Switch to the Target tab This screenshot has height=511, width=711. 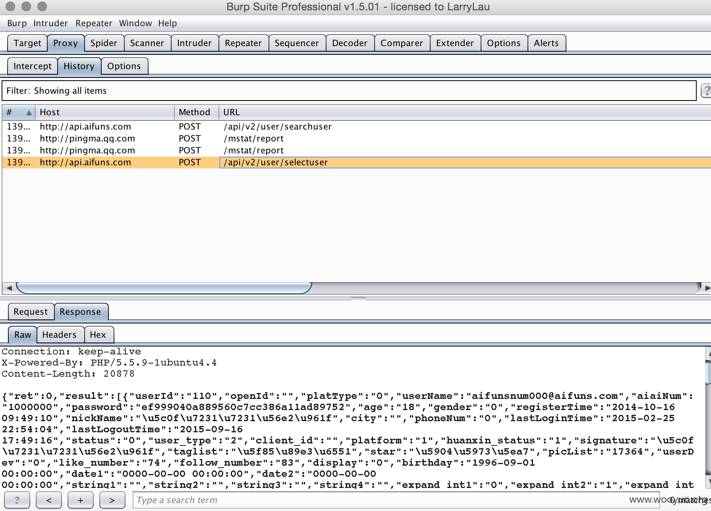coord(27,43)
